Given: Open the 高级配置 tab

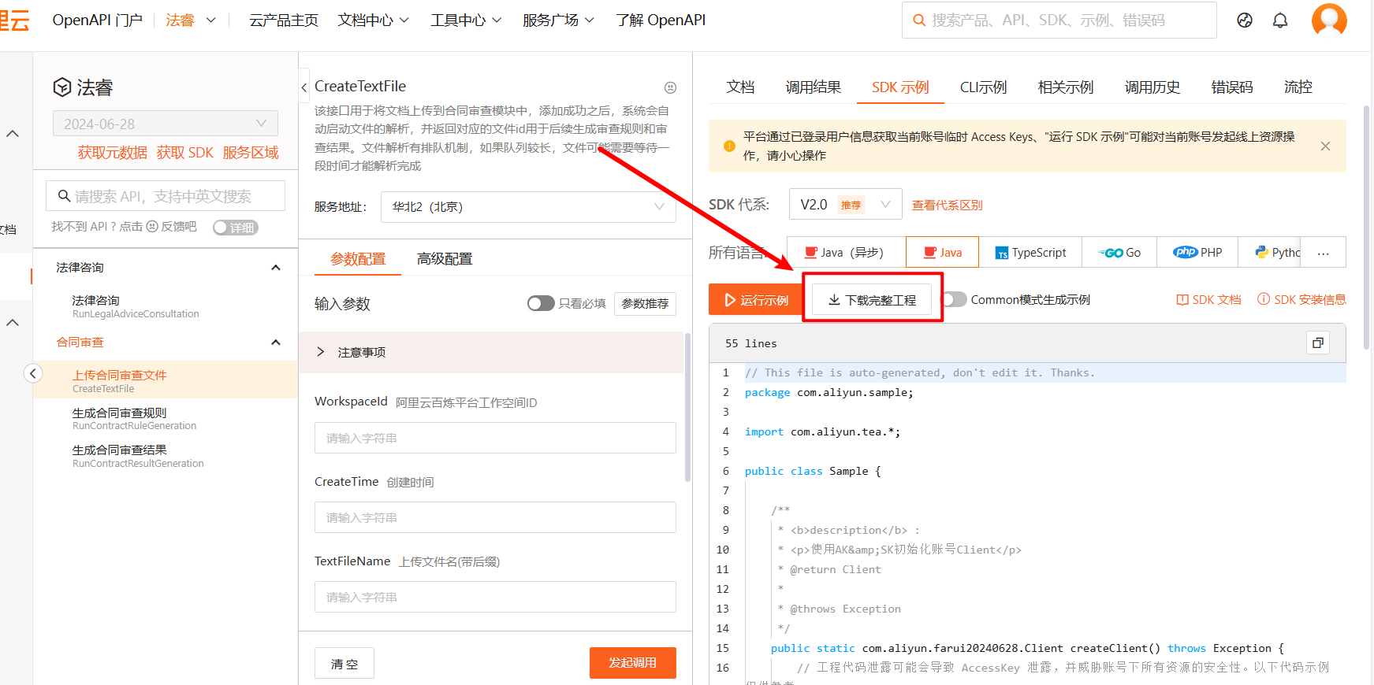Looking at the screenshot, I should point(445,259).
